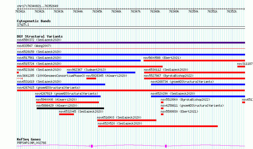Open nsv6516903 (Sedlazeck2020) red bar
The width and height of the screenshot is (253, 149).
click(x=127, y=120)
